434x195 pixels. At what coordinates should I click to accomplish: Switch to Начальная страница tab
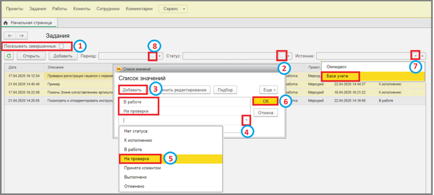(29, 23)
